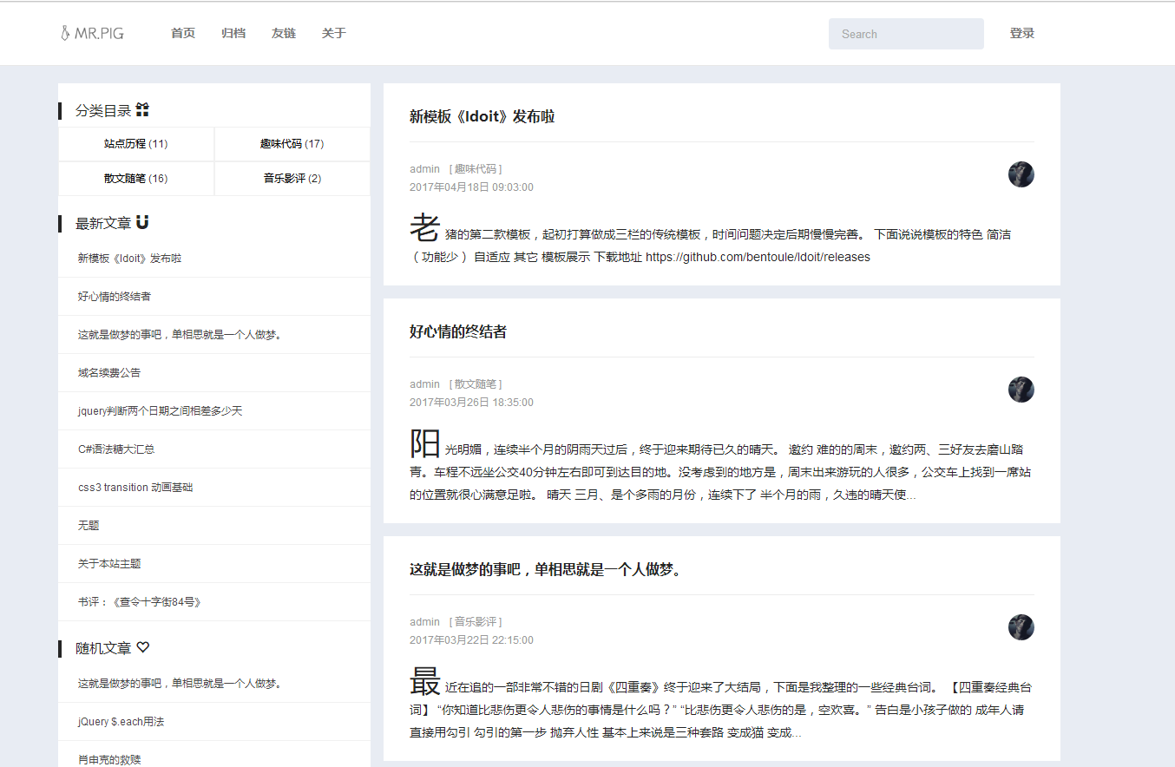Click the heart icon beside 随机文章
Image resolution: width=1175 pixels, height=767 pixels.
(x=143, y=647)
